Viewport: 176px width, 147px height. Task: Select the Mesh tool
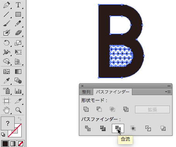pos(7,72)
